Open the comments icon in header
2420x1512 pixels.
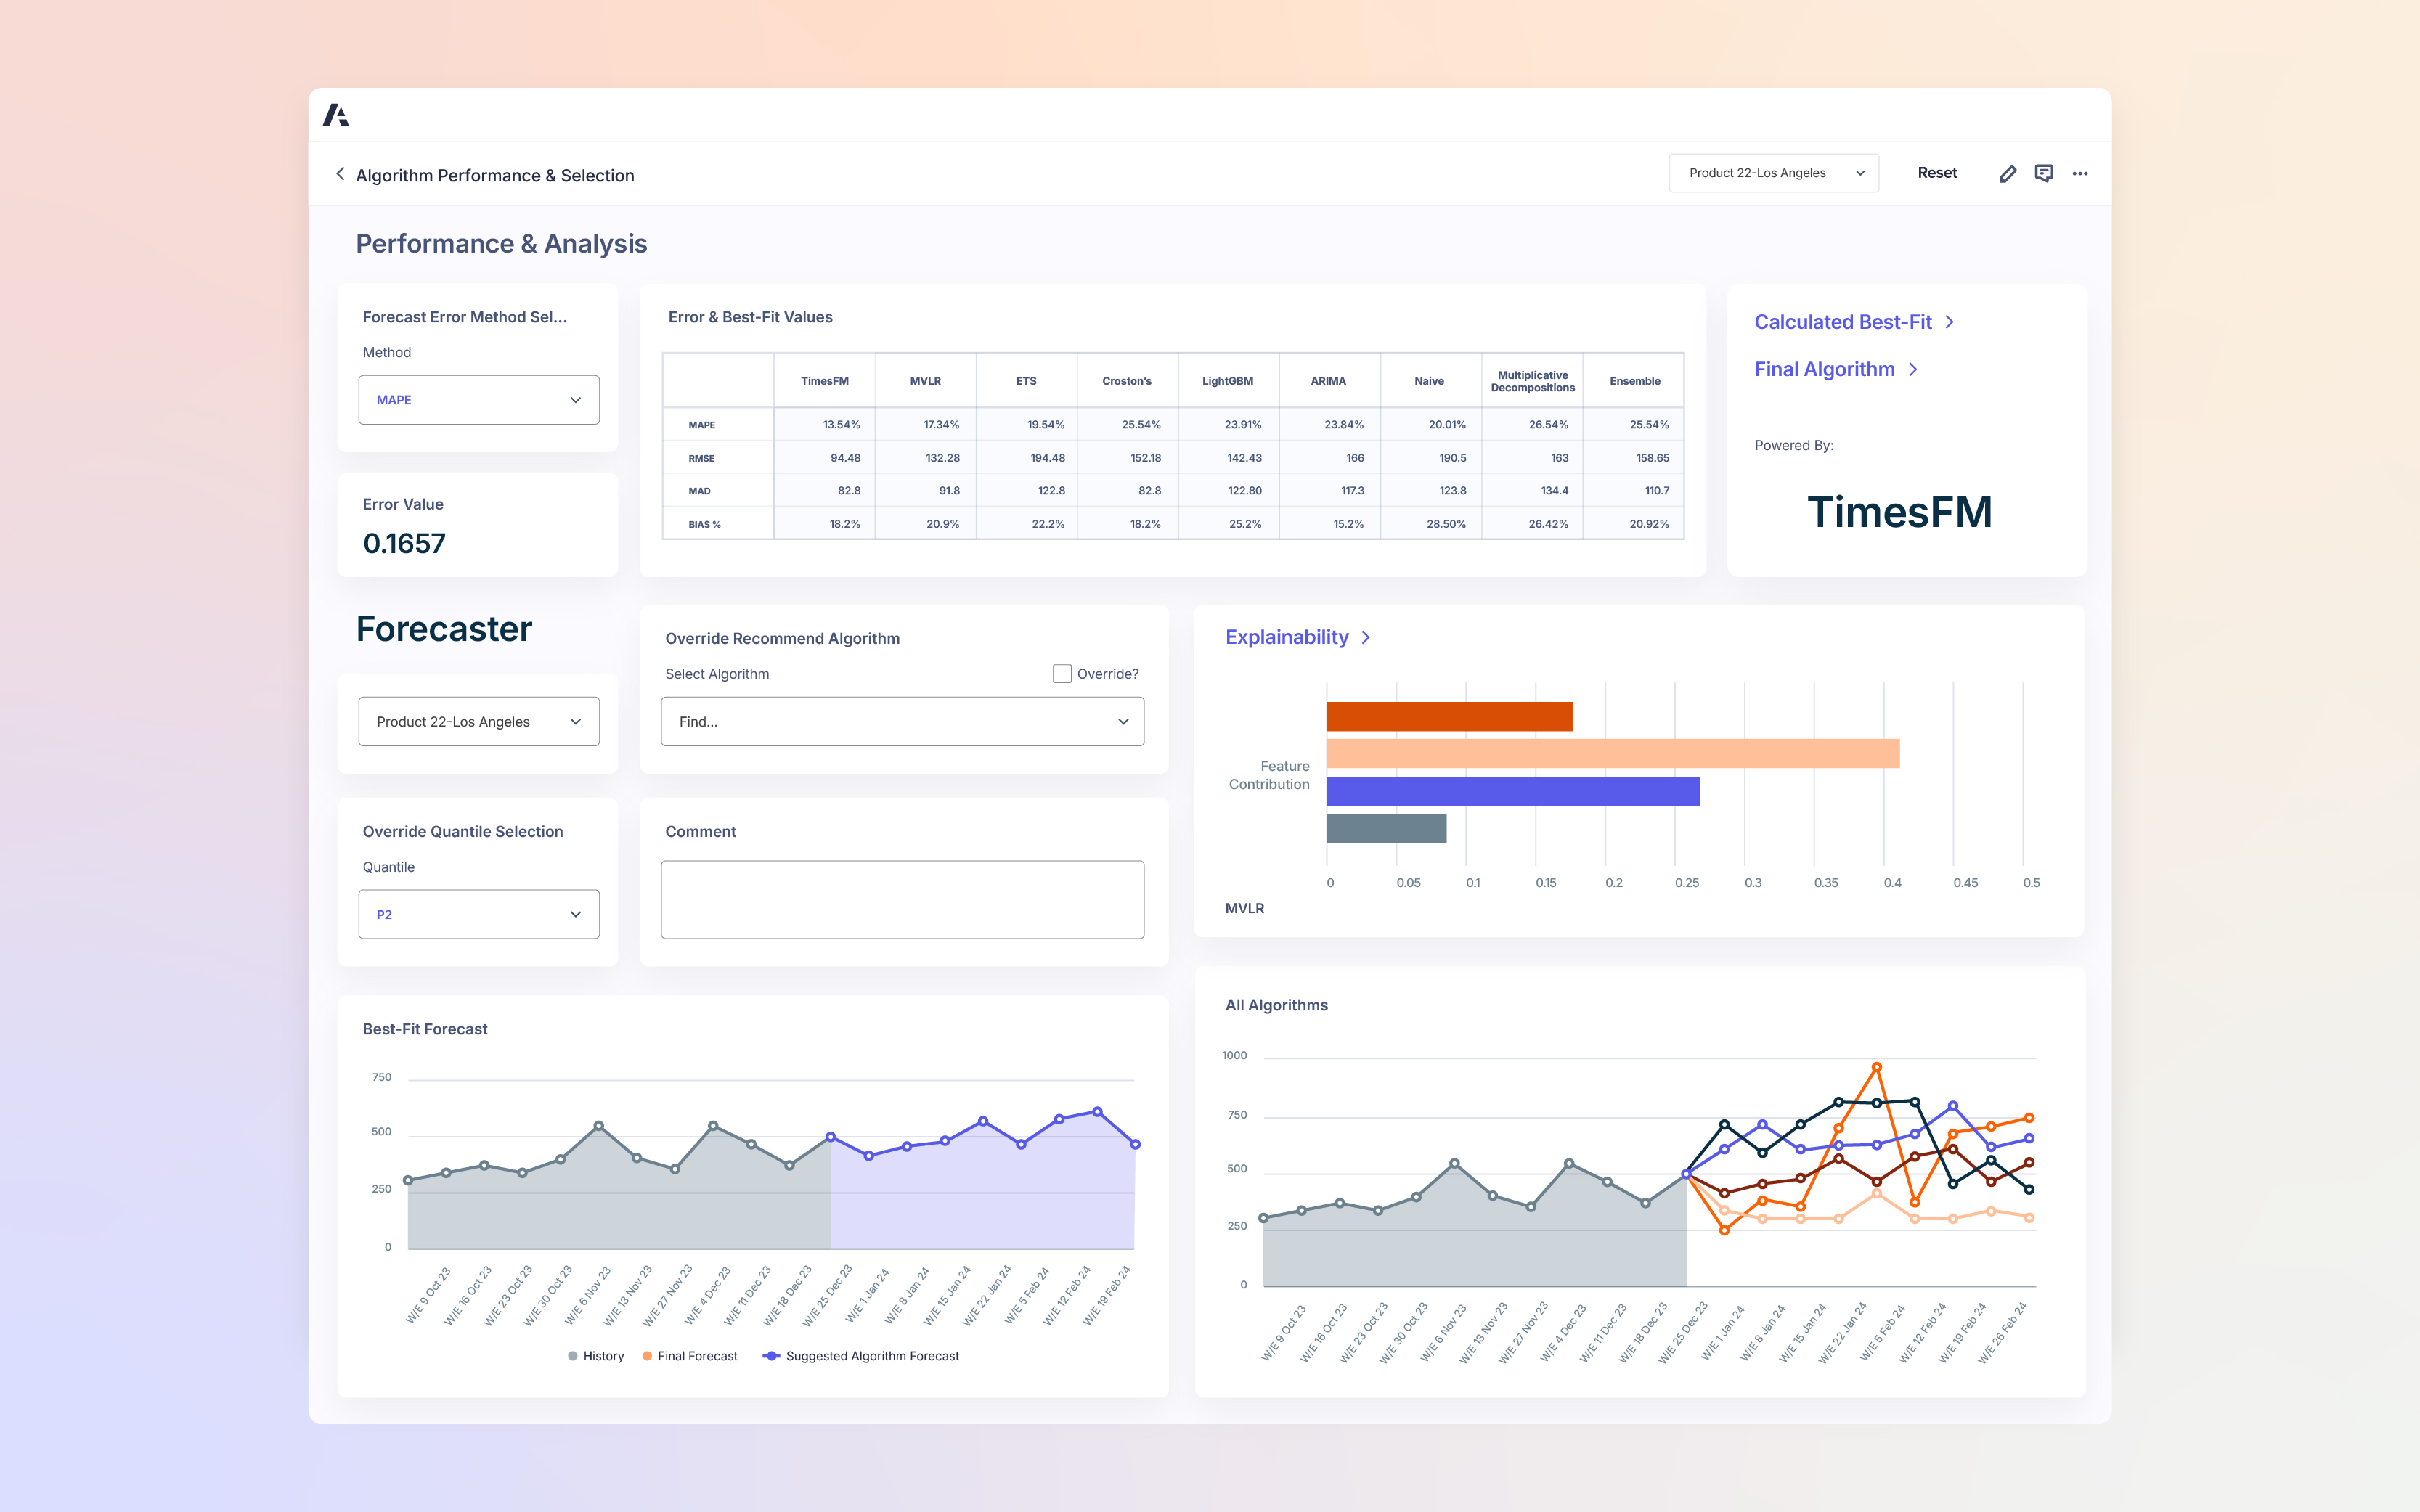(x=2044, y=174)
